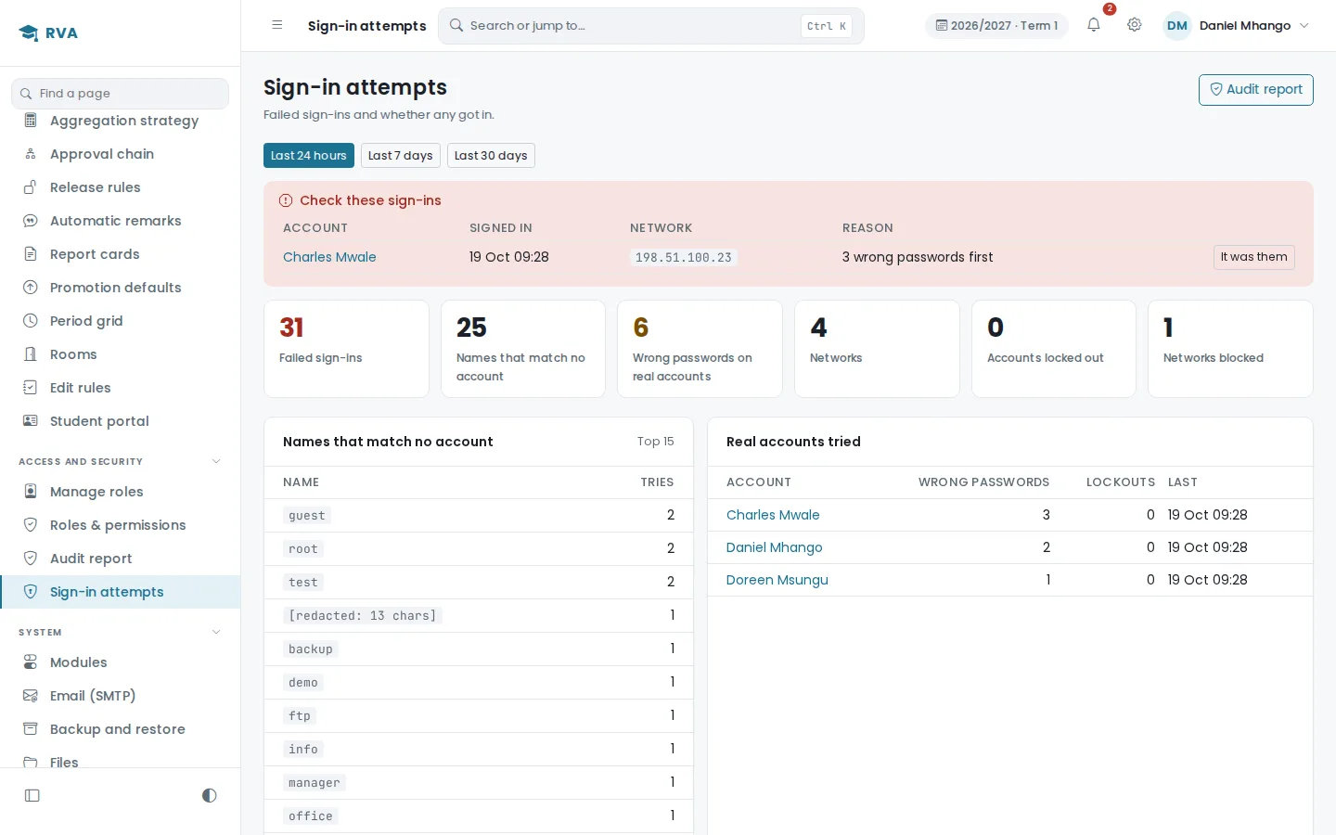Click the Backup and restore archive icon

[x=31, y=729]
